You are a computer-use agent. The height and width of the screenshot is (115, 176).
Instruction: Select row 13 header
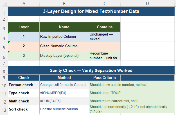(x=4, y=109)
